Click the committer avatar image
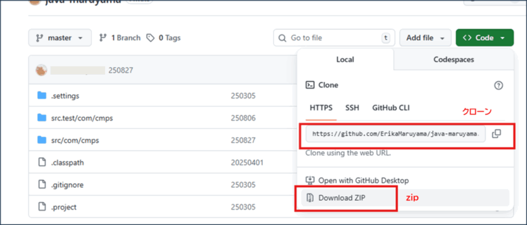The width and height of the screenshot is (527, 225). (x=41, y=70)
